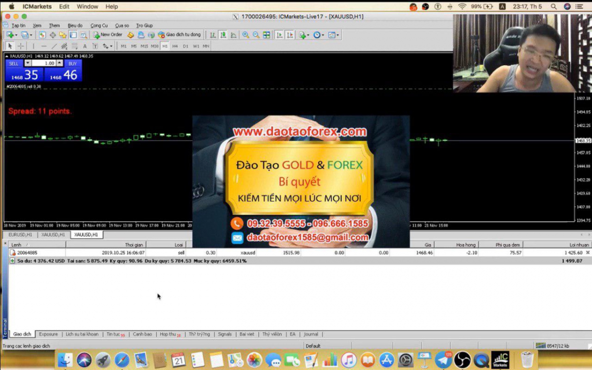Screen dimensions: 592x370
Task: Decrease lot volume with down arrow
Action: click(x=28, y=63)
